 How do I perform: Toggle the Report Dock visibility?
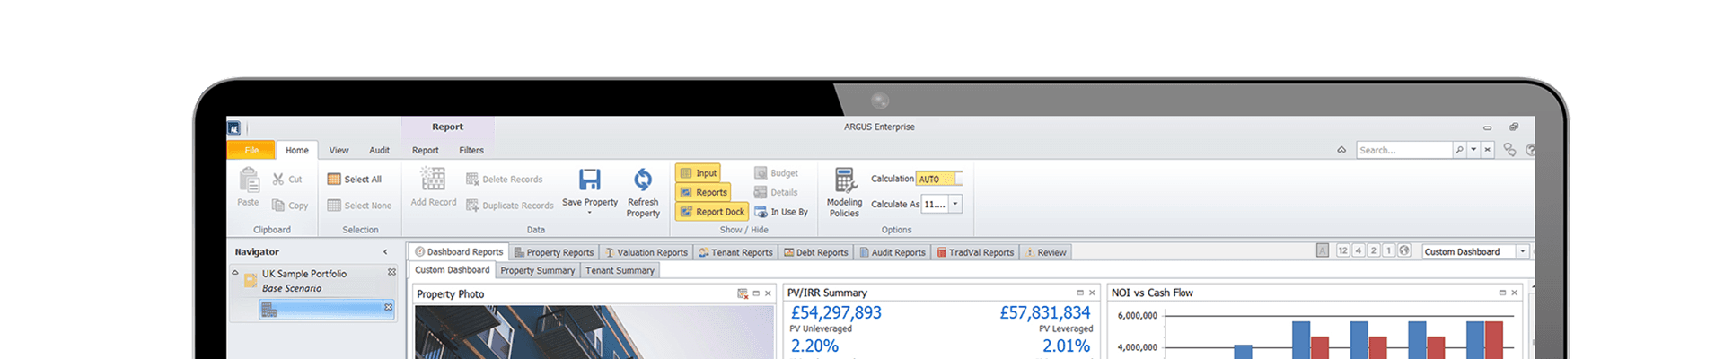(711, 212)
